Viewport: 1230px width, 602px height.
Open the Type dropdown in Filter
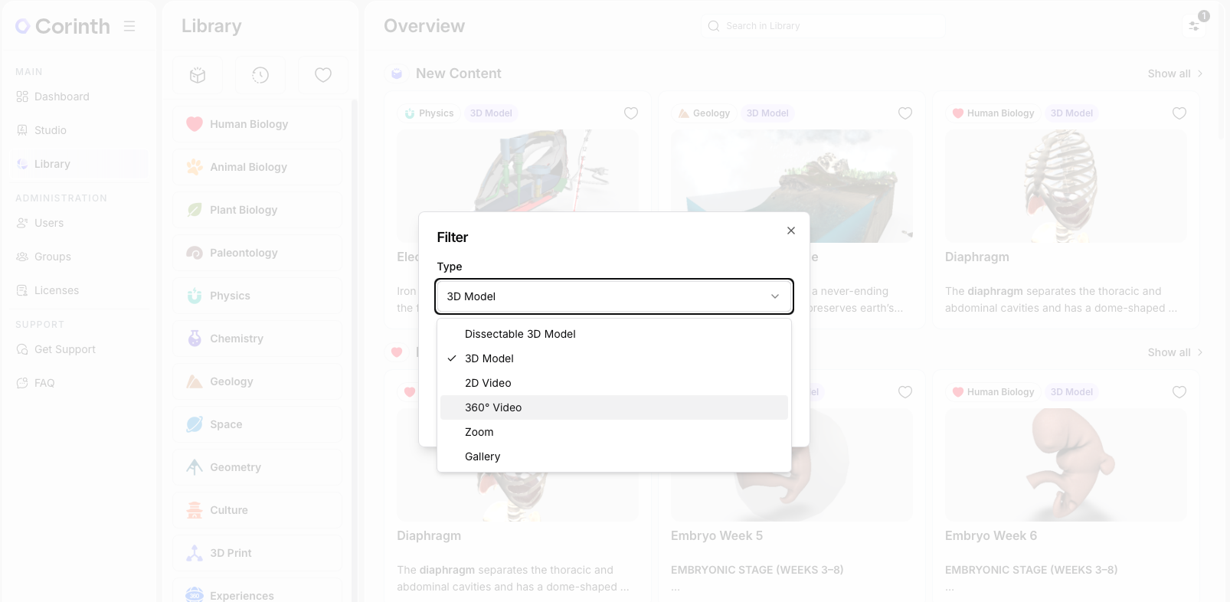tap(613, 296)
